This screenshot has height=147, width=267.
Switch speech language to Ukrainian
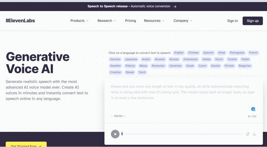175,66
